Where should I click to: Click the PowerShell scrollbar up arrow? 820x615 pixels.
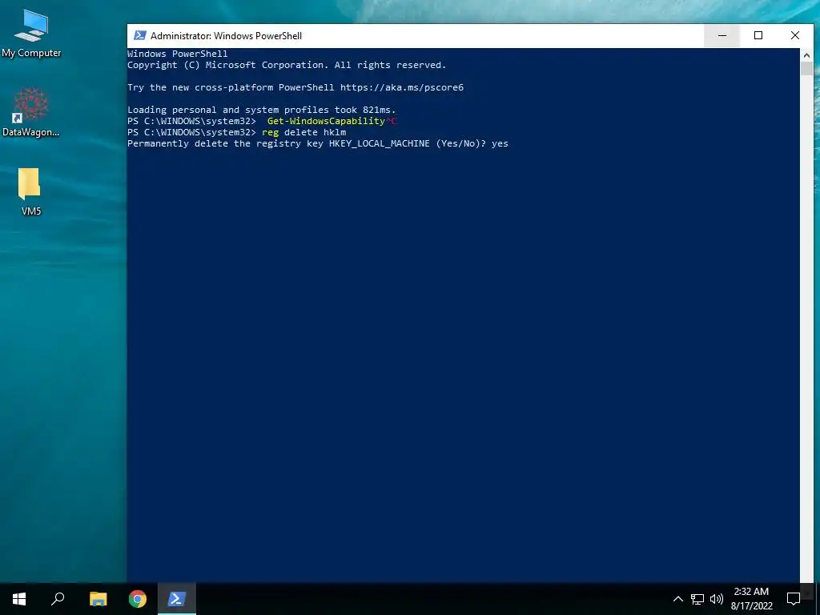coord(806,54)
